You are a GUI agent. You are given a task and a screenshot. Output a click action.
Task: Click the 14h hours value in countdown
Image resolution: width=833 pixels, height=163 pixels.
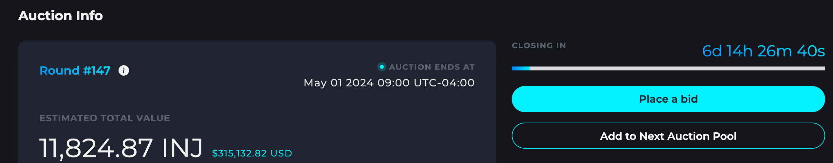(x=739, y=51)
